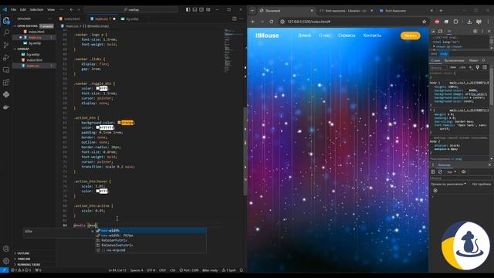The height and width of the screenshot is (278, 494).
Task: Show more DevTools style tabs chevron
Action: [x=483, y=60]
